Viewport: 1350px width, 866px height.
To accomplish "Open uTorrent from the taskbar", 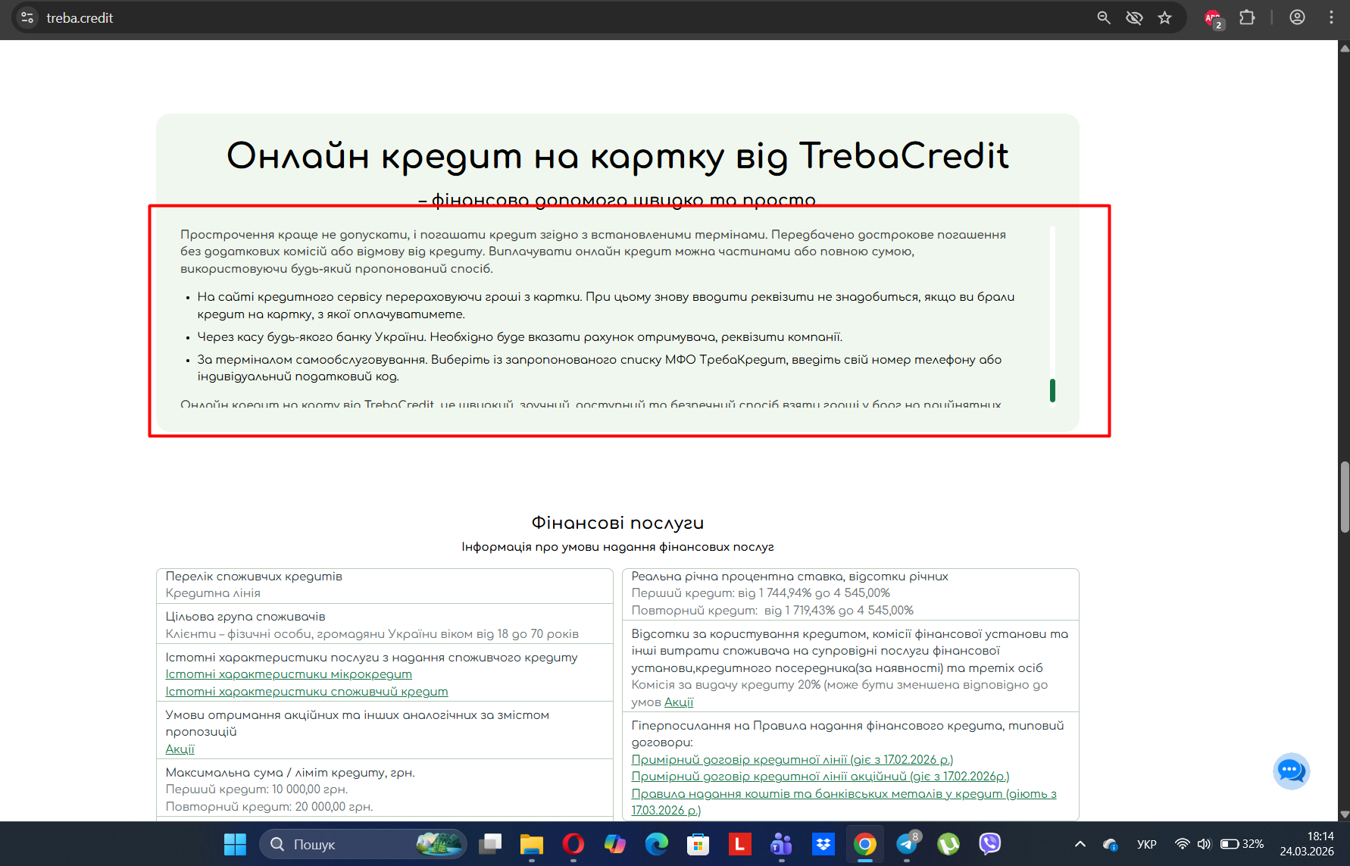I will 948,844.
